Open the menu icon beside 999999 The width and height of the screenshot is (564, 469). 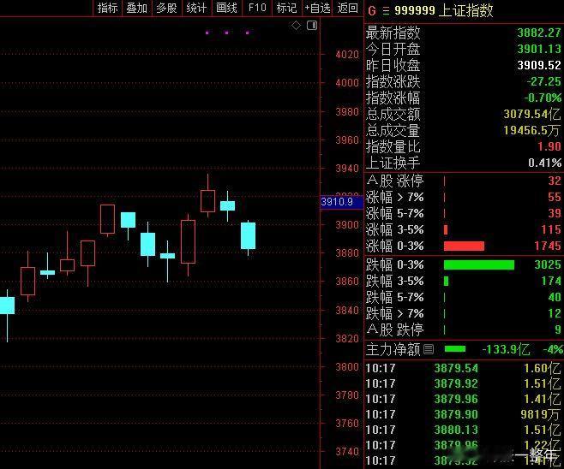point(386,11)
